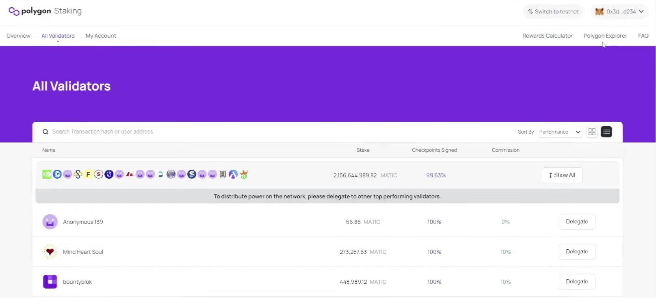This screenshot has width=656, height=298.
Task: Delegate to bountyblok
Action: 577,282
